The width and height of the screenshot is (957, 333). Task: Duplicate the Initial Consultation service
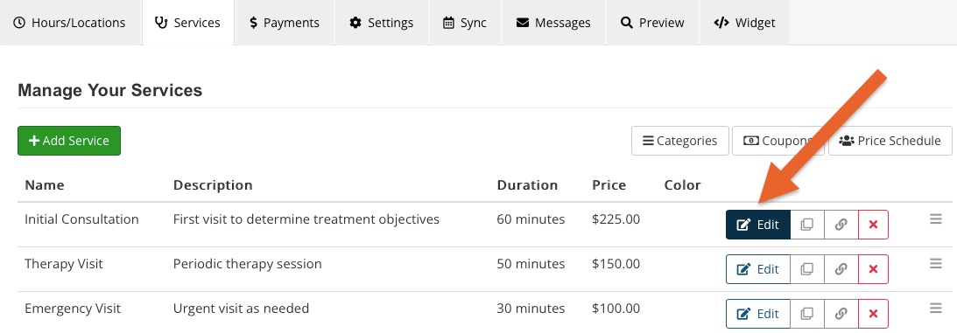pyautogui.click(x=807, y=225)
